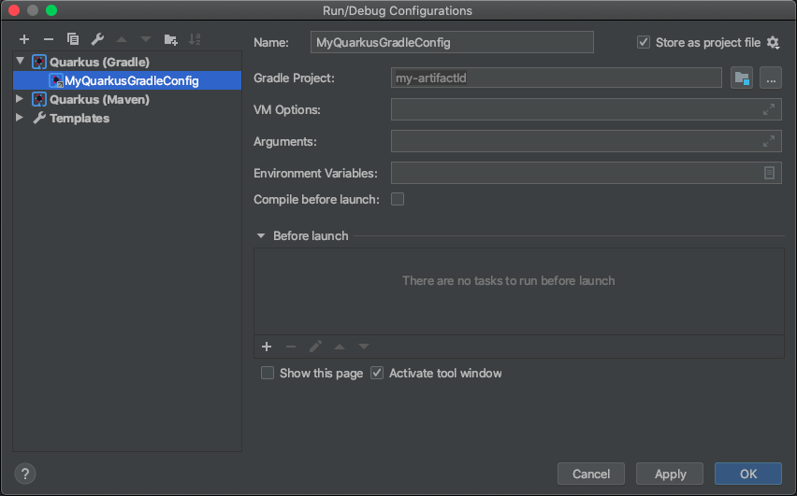The image size is (797, 496).
Task: Uncheck Activate tool window
Action: [377, 373]
